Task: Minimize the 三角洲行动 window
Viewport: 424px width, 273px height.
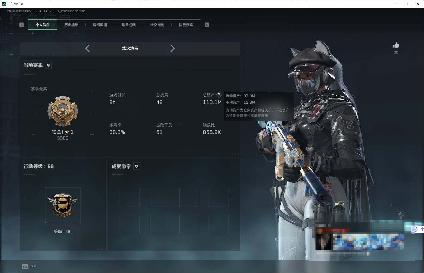Action: click(395, 4)
